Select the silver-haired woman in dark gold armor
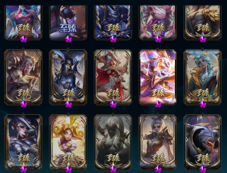Image resolution: width=227 pixels, height=173 pixels. pyautogui.click(x=158, y=142)
